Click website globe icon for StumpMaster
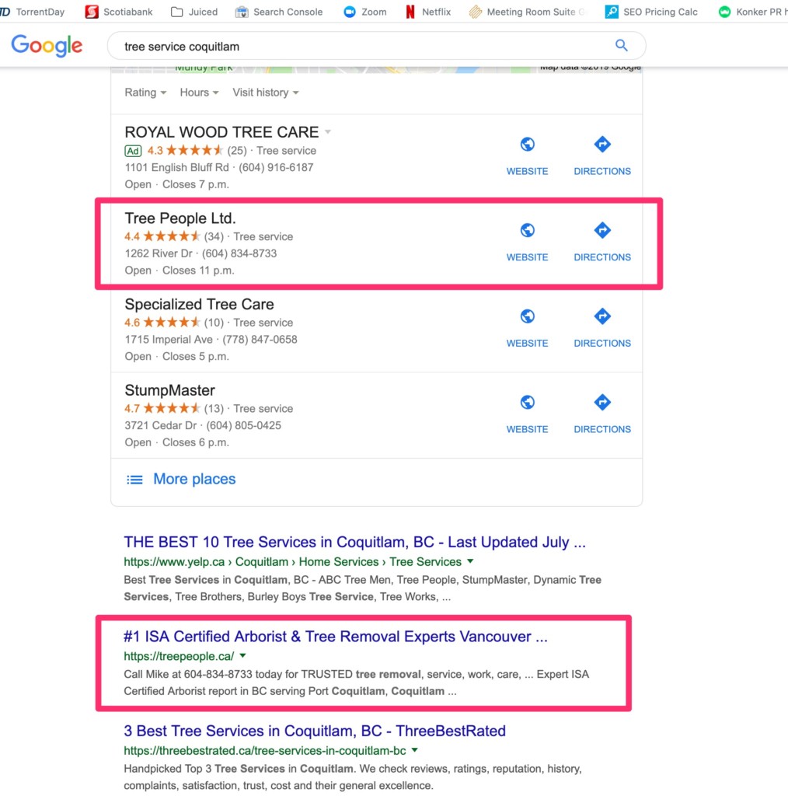Screen dimensions: 788x796 pos(527,402)
